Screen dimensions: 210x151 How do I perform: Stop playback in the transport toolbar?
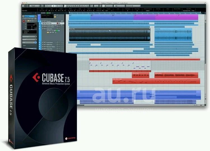pyautogui.click(x=54, y=6)
